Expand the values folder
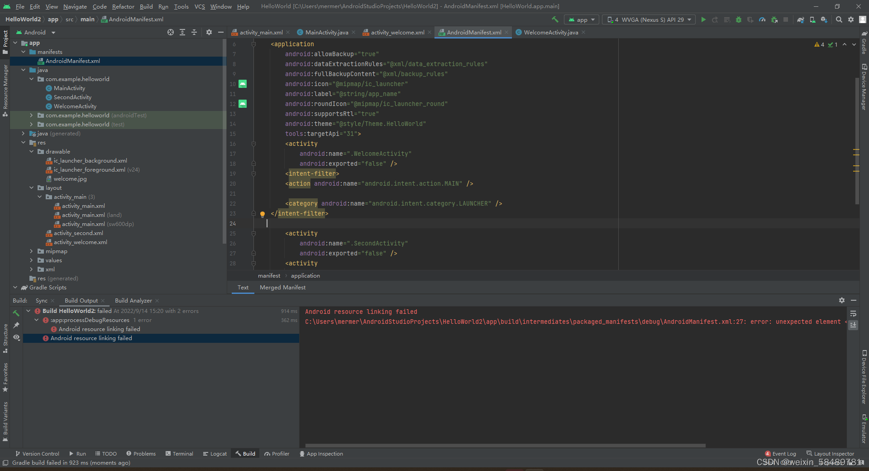The image size is (869, 471). [x=31, y=260]
